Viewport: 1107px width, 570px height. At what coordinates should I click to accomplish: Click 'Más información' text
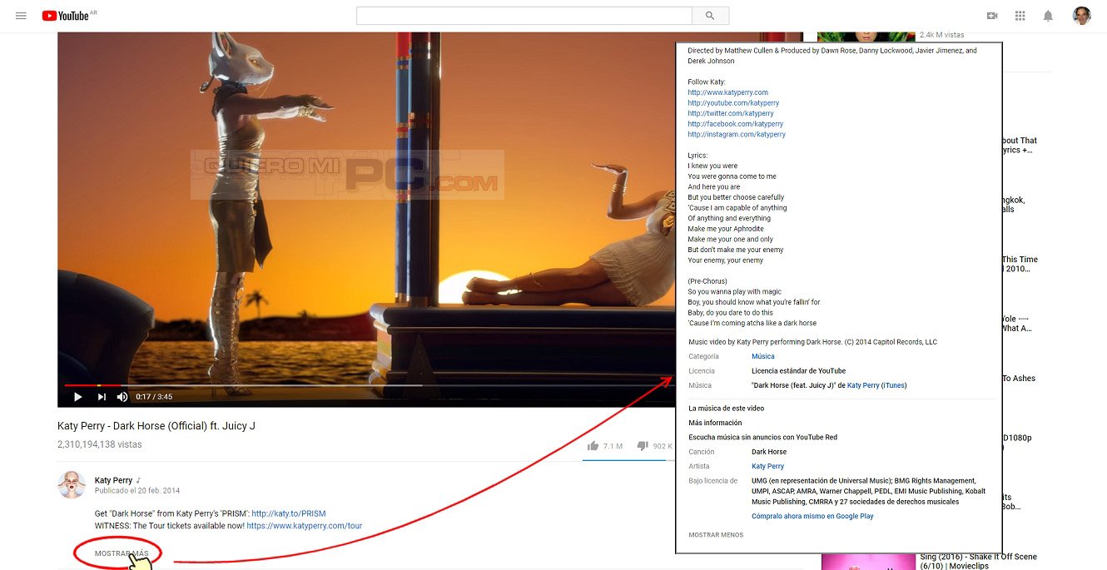click(x=715, y=423)
